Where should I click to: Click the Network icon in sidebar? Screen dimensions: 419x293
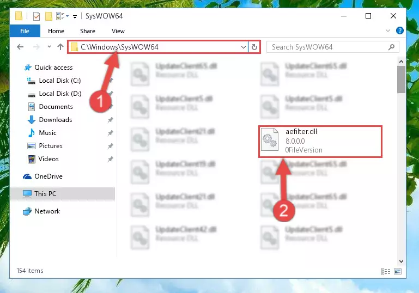click(x=27, y=211)
